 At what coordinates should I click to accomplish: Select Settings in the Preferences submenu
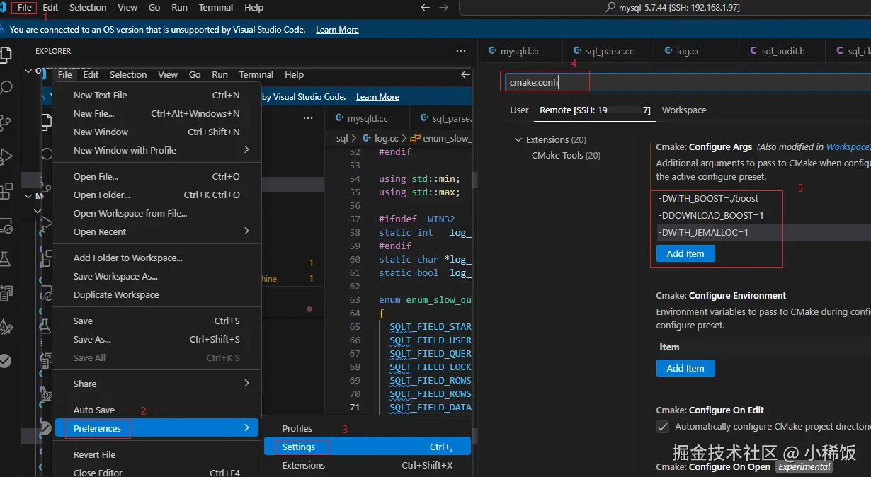point(299,447)
